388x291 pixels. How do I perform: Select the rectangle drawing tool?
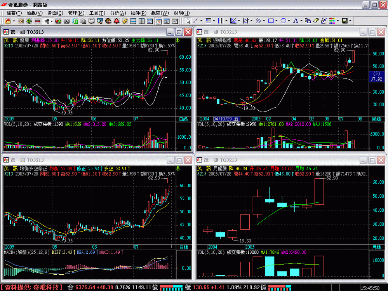click(x=271, y=21)
